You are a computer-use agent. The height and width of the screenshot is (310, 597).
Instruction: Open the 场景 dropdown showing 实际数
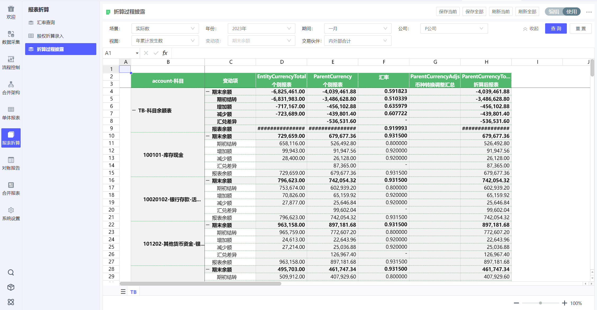tap(165, 29)
